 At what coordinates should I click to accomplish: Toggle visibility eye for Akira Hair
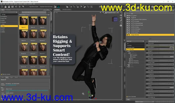(x=127, y=35)
